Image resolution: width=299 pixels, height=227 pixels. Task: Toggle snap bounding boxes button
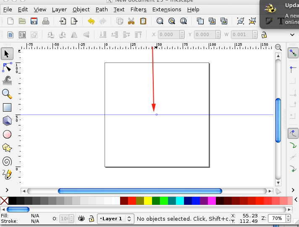(x=293, y=69)
